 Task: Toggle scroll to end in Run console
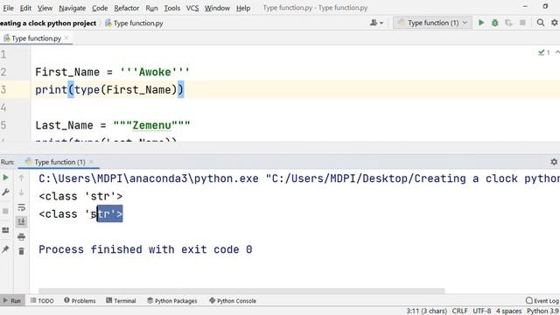click(x=21, y=221)
